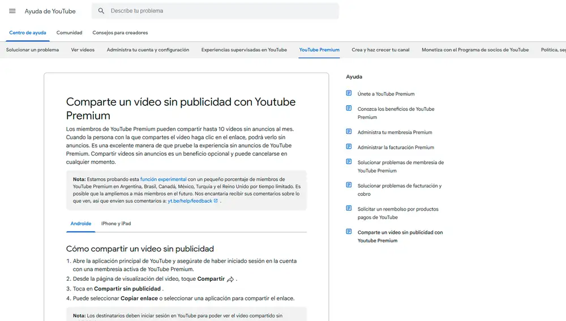The image size is (566, 321).
Task: Click the article icon for Administra tu membresía Premium
Action: pos(349,131)
